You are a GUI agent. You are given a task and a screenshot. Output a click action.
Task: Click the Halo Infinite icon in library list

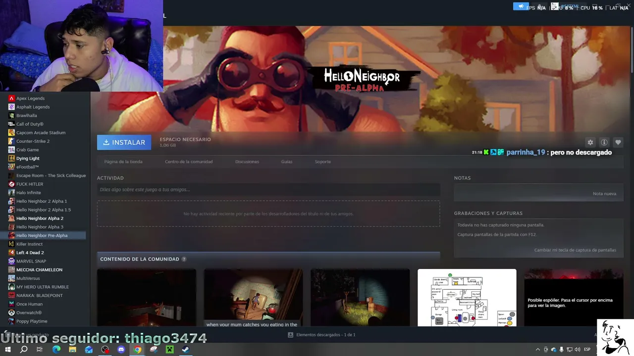[11, 192]
